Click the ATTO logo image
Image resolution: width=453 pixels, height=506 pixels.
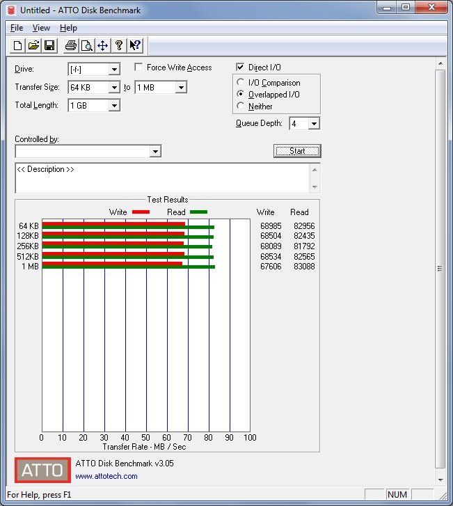pos(42,470)
